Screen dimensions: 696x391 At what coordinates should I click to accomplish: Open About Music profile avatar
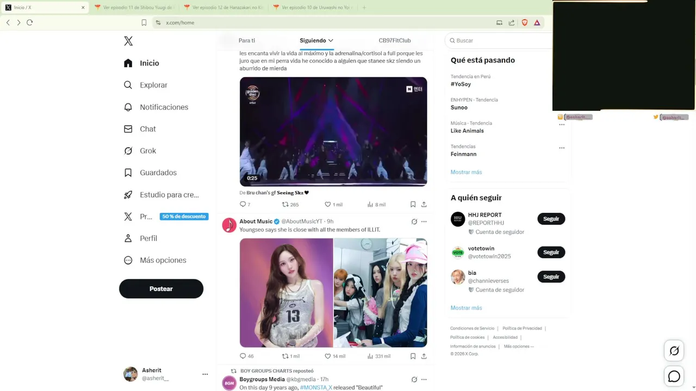coord(229,225)
